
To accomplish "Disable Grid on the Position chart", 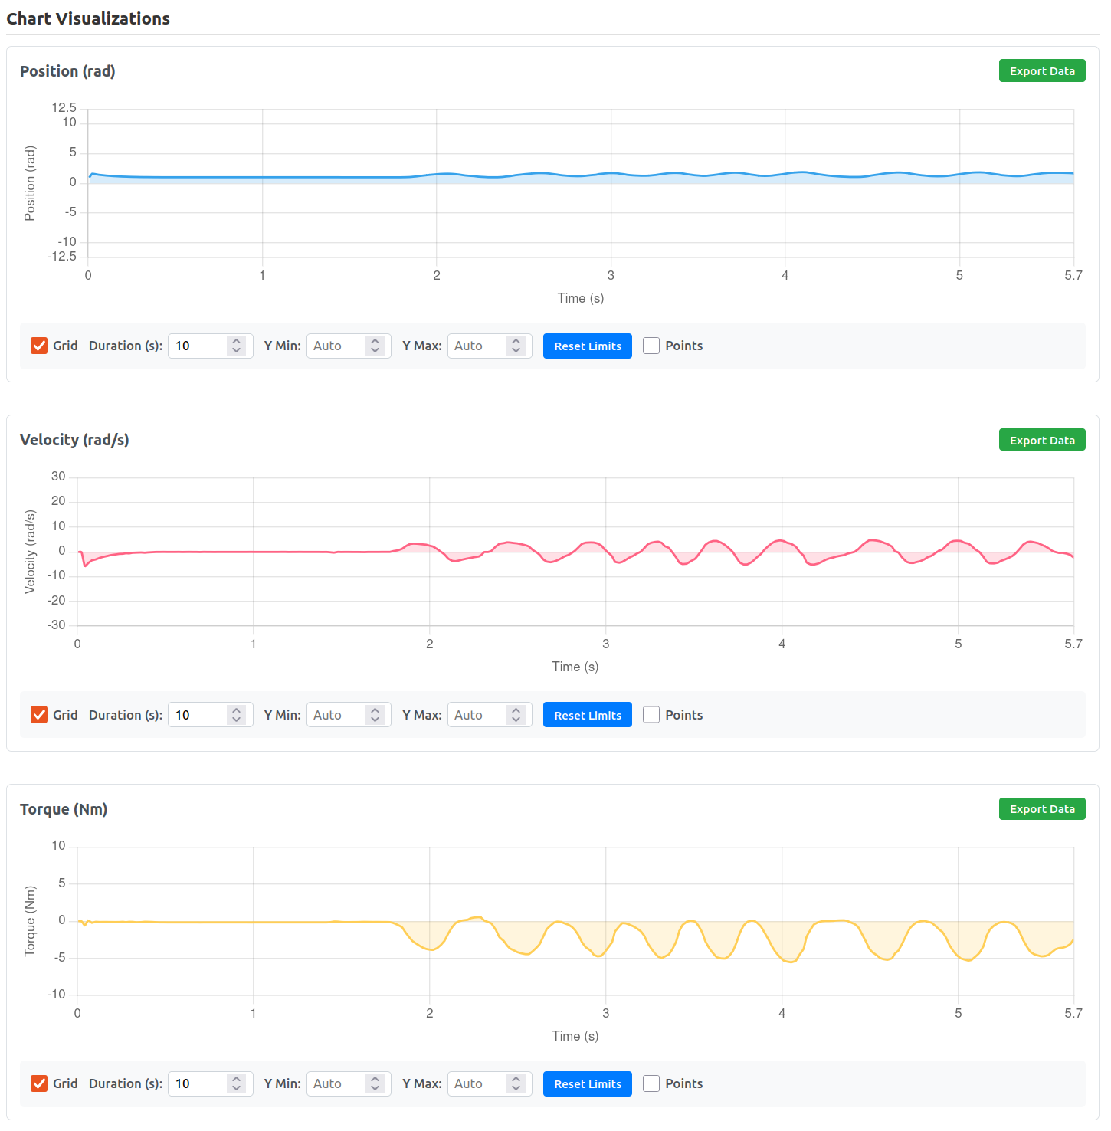I will (39, 346).
